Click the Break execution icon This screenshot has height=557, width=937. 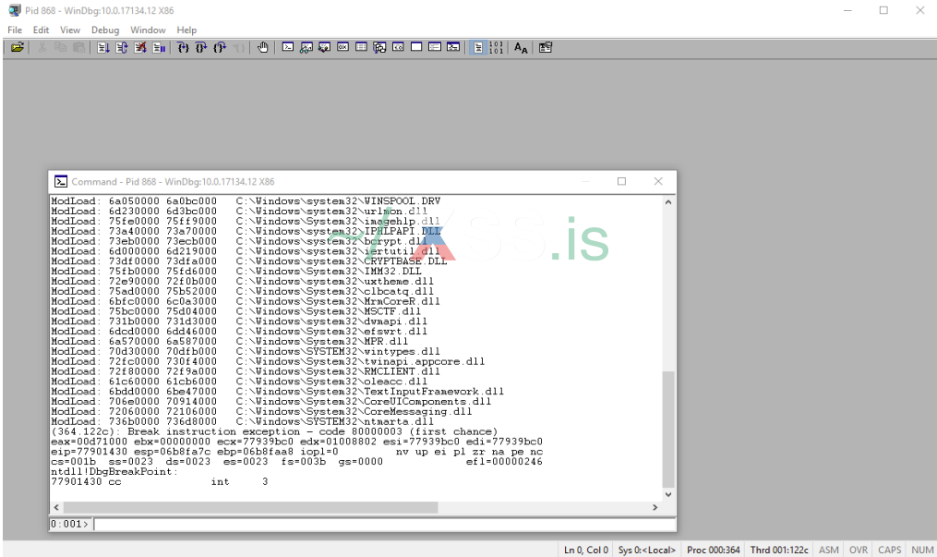coord(159,47)
